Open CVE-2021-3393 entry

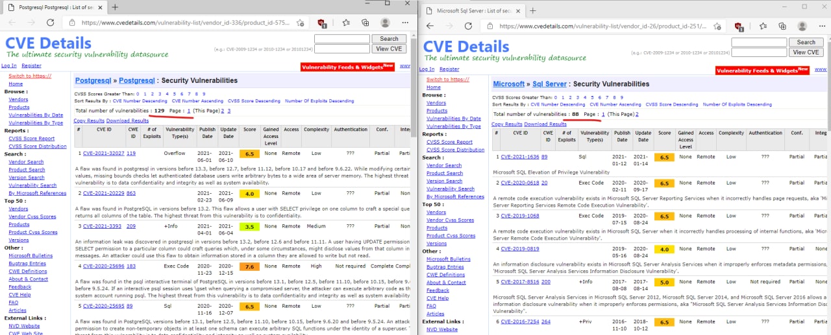coord(101,226)
